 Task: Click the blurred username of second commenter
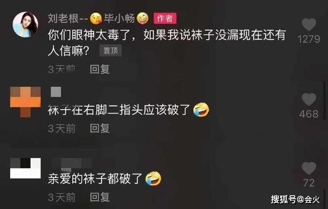(x=56, y=92)
